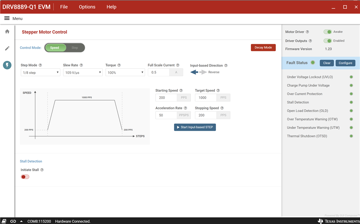Select Step control mode
The height and width of the screenshot is (224, 360).
click(75, 47)
